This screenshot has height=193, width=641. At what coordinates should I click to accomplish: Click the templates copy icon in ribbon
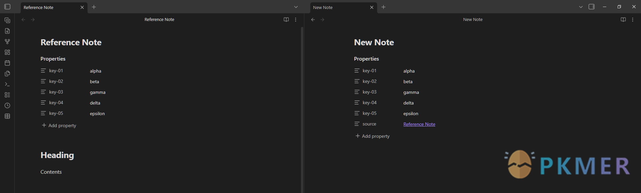[7, 74]
